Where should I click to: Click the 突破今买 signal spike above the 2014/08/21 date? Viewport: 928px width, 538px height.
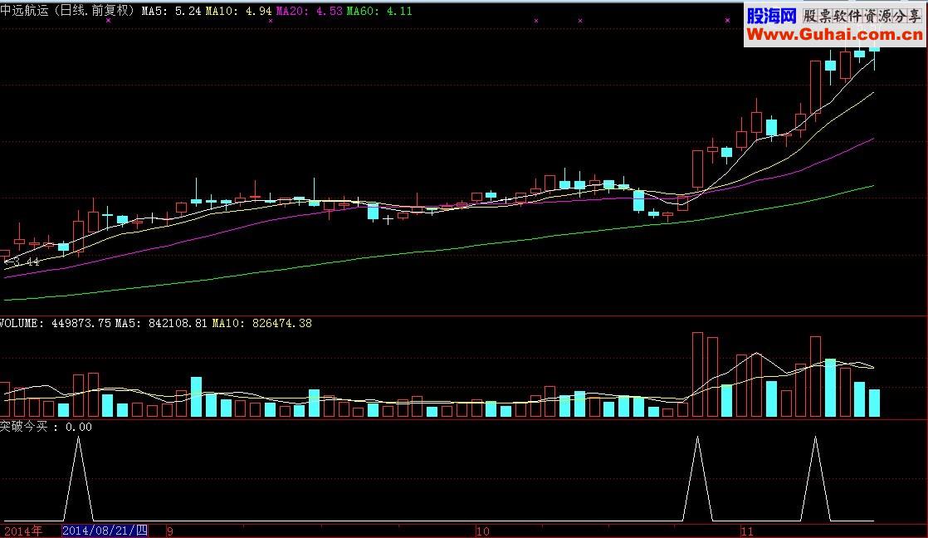coord(78,478)
